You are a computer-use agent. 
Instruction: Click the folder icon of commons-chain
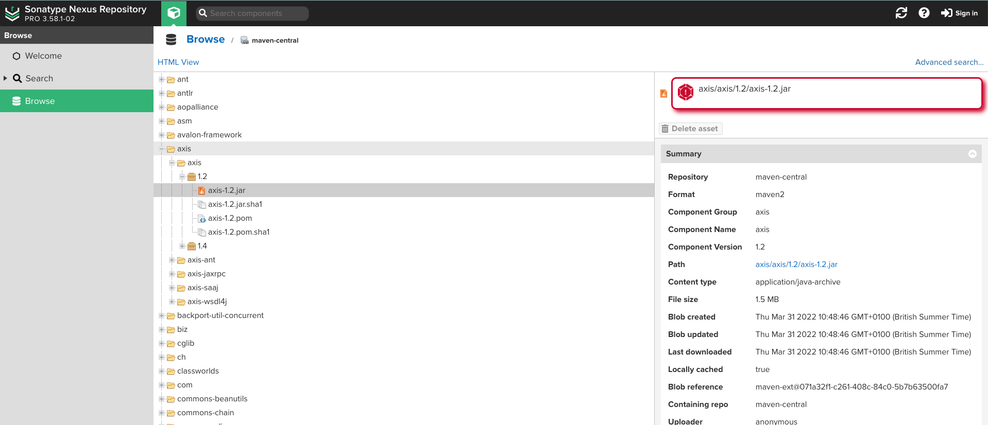point(171,413)
